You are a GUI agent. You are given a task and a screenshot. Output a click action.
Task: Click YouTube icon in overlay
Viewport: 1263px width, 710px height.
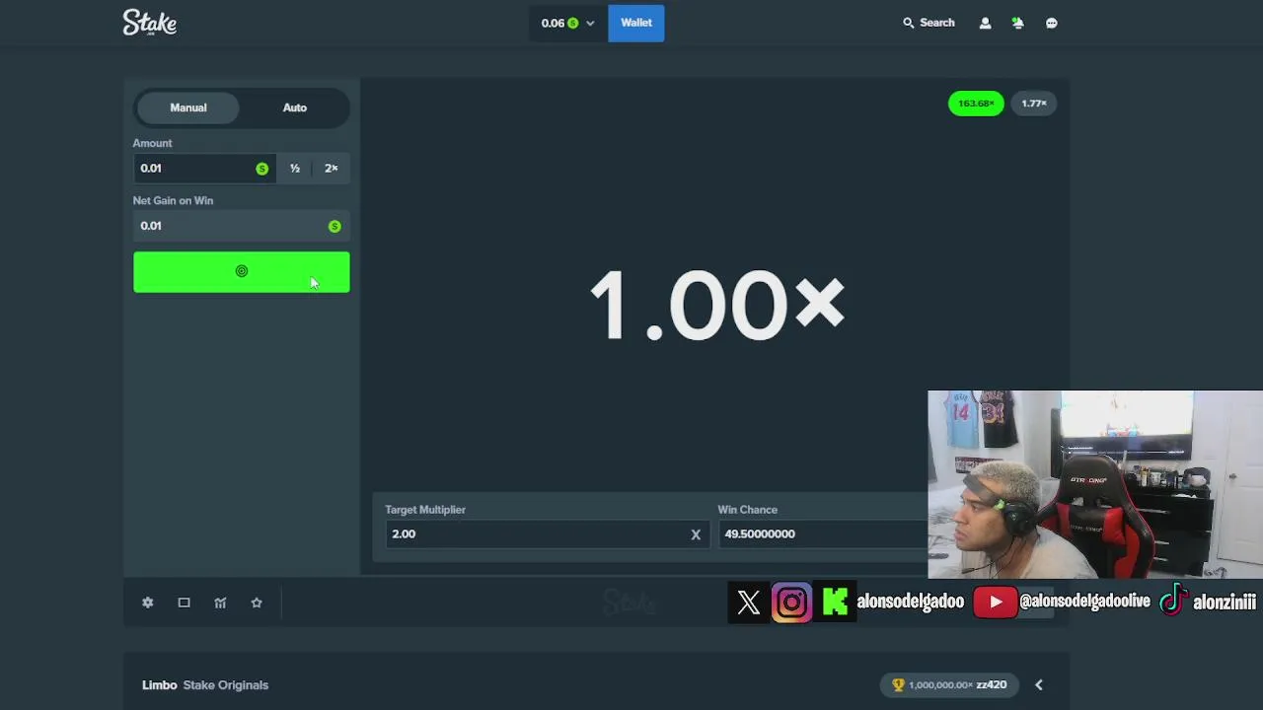coord(996,603)
